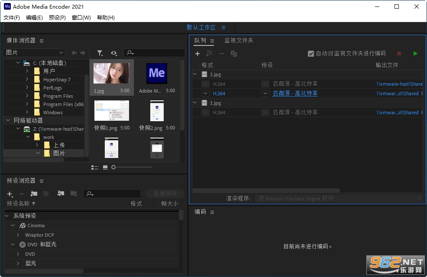Expand the HyperSnap 7 folder
The width and height of the screenshot is (427, 277).
point(27,79)
